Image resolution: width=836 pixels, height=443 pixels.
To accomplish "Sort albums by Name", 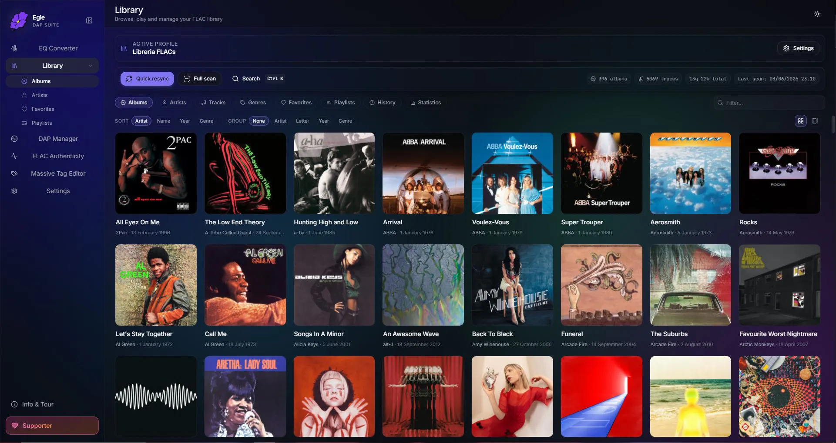I will tap(164, 121).
